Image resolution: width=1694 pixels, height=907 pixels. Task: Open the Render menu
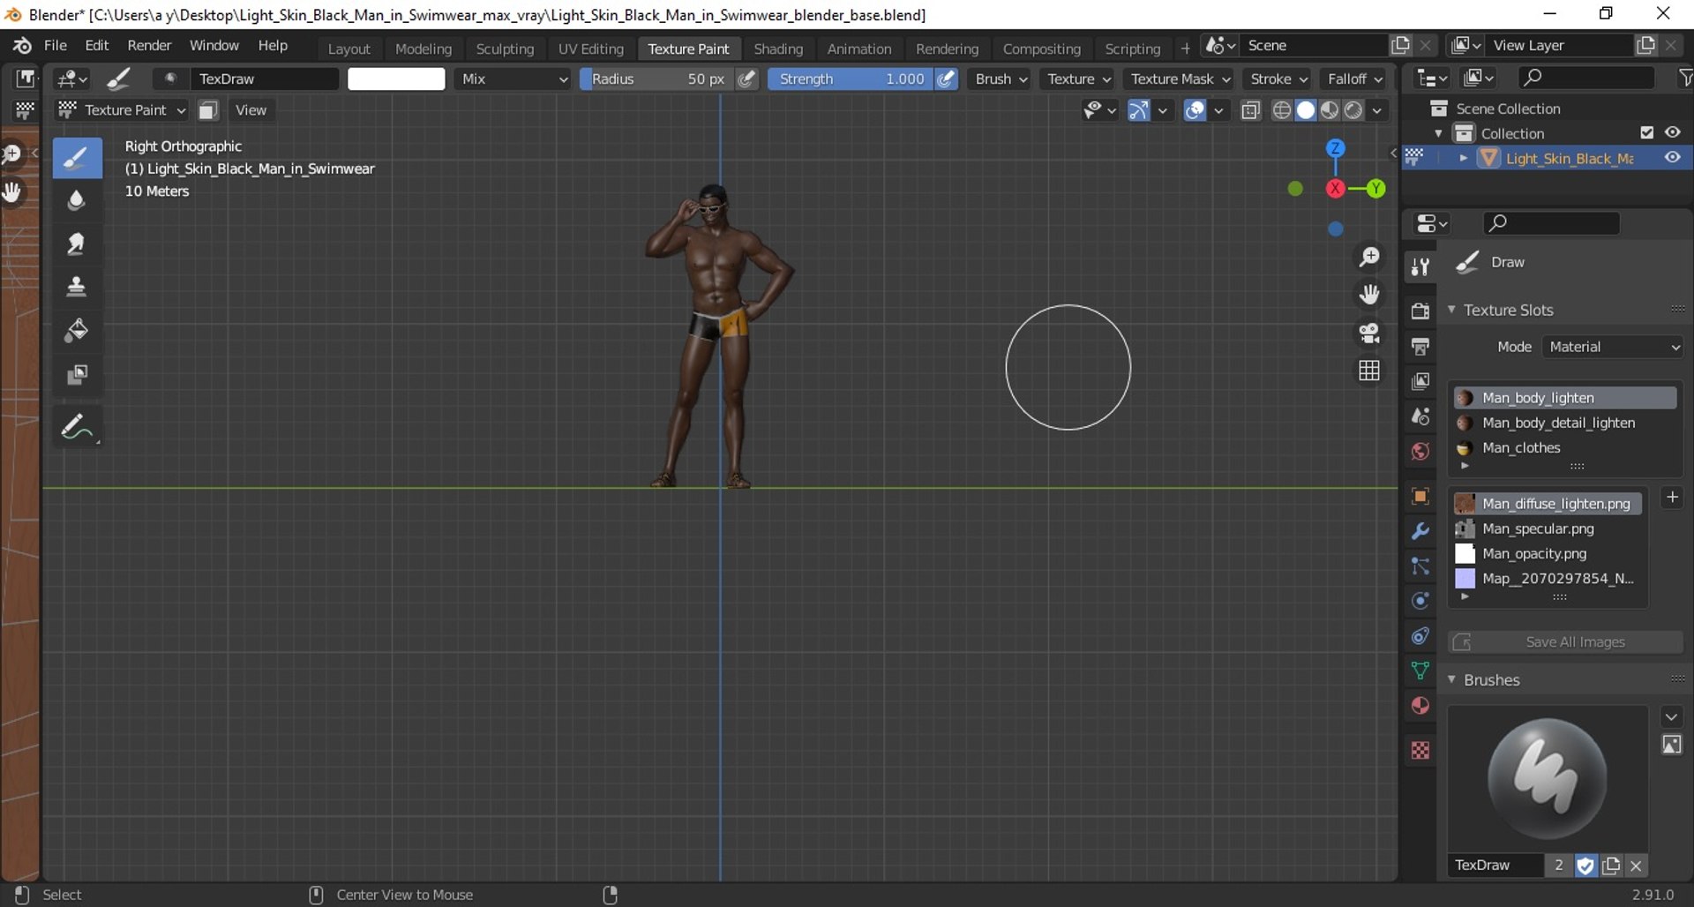149,46
